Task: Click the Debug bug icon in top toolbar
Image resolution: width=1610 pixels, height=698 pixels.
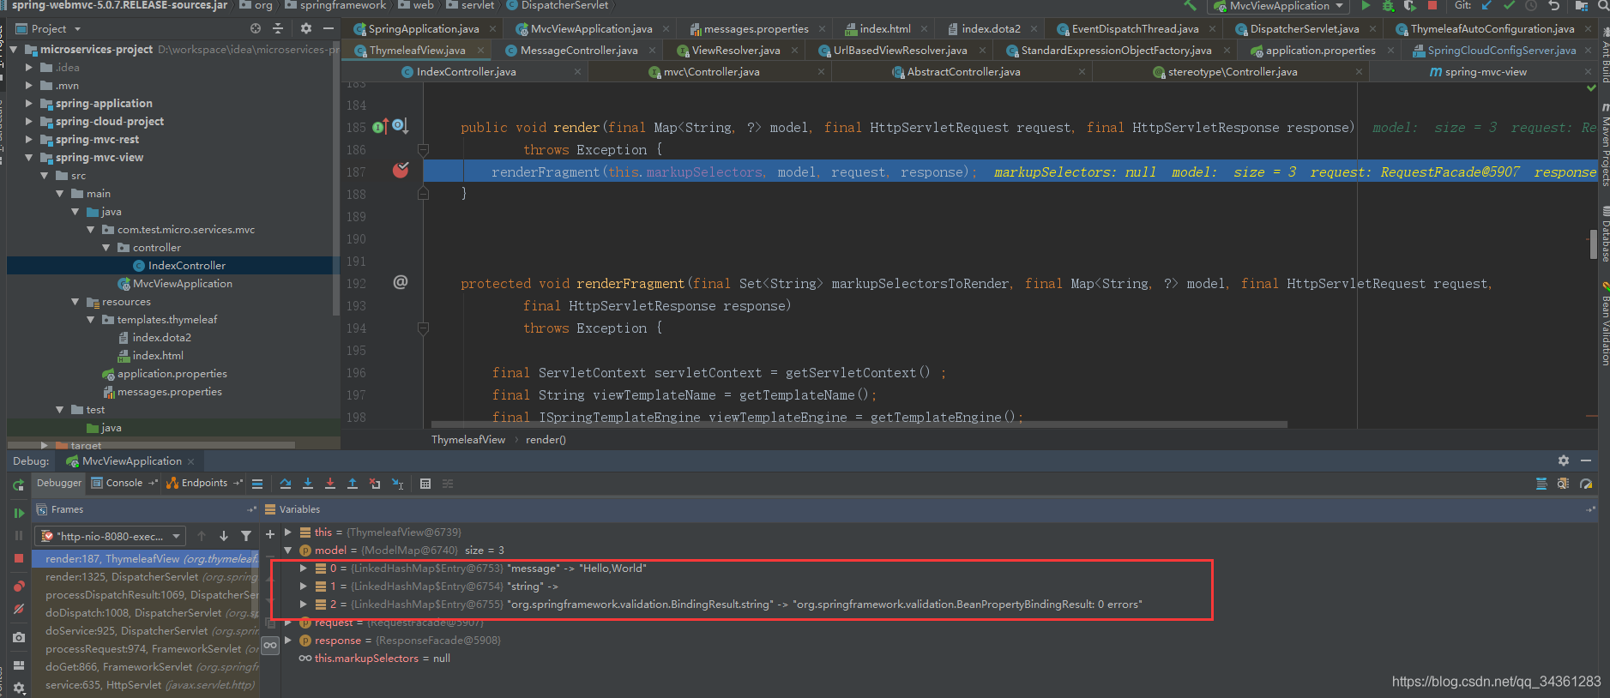Action: (x=1388, y=6)
